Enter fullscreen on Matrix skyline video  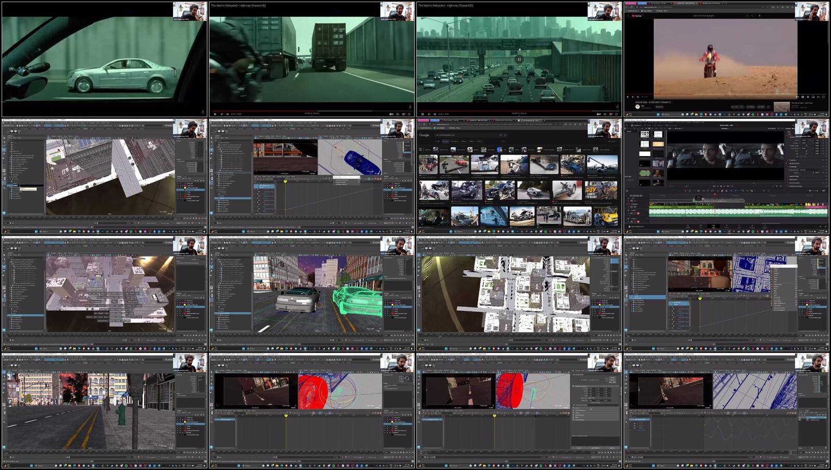click(x=616, y=114)
